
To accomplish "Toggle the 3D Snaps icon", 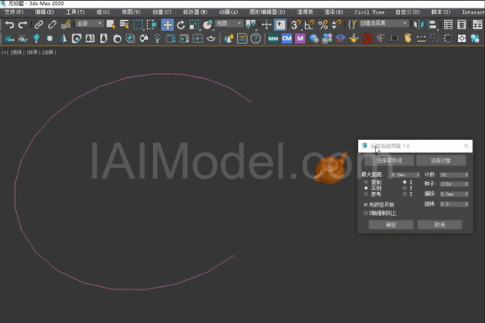I will click(x=296, y=24).
